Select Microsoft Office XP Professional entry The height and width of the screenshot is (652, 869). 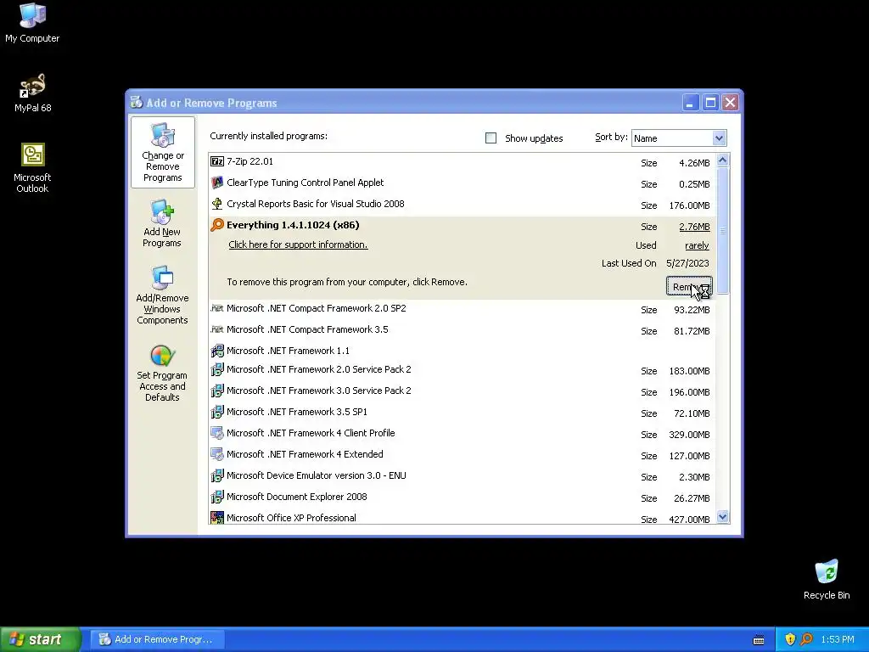click(463, 517)
